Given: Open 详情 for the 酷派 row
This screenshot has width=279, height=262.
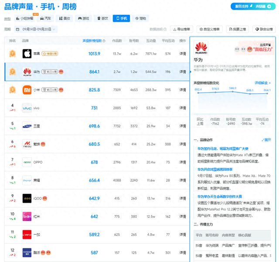Looking at the screenshot, I should (183, 253).
